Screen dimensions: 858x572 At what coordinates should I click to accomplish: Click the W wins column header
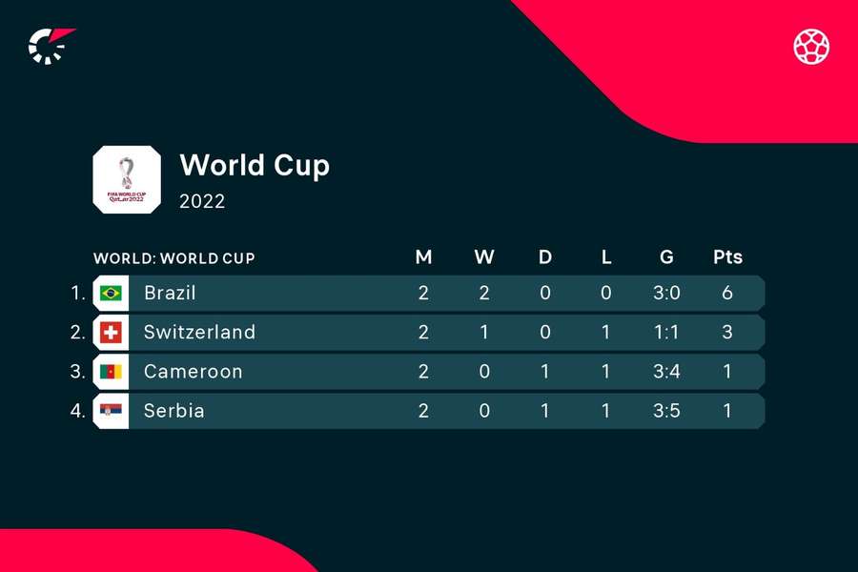(484, 256)
